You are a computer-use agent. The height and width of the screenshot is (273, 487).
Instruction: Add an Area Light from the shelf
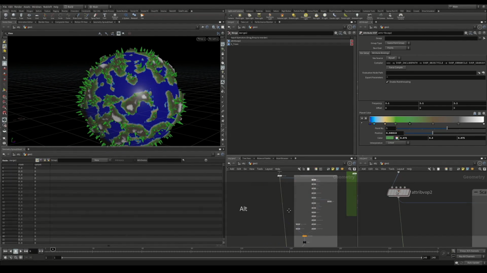tap(259, 16)
